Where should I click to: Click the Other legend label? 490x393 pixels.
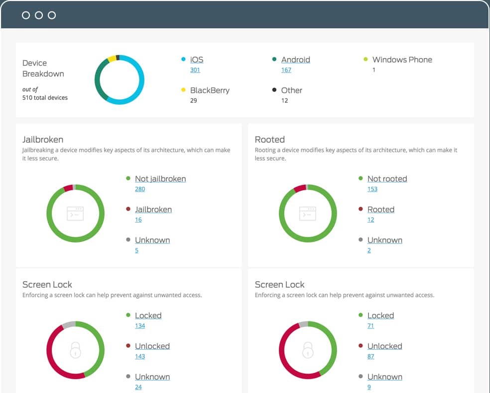tap(292, 90)
